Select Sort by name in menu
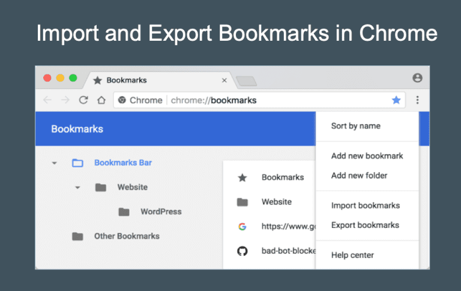This screenshot has height=291, width=461. (x=356, y=126)
